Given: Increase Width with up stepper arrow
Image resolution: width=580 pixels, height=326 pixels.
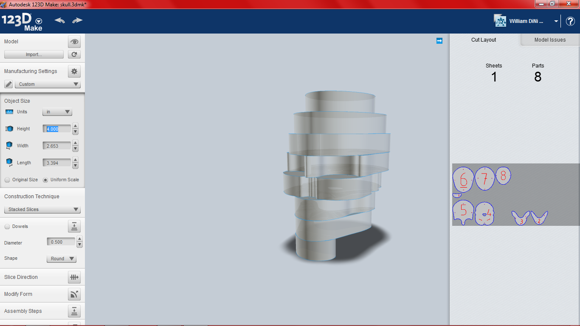Looking at the screenshot, I should click(75, 143).
